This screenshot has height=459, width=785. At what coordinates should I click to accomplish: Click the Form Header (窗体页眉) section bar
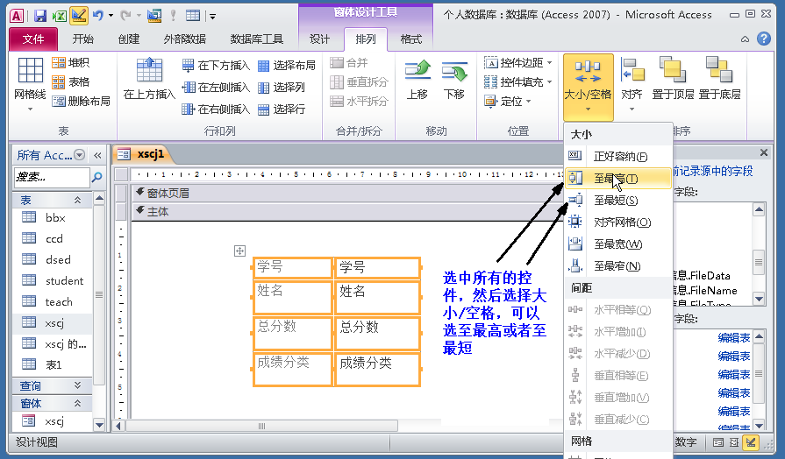346,193
